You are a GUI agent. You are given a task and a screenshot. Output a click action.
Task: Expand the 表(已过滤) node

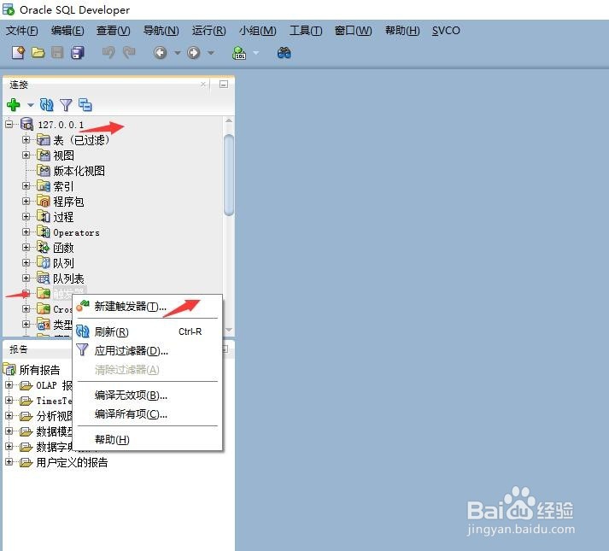pyautogui.click(x=26, y=139)
